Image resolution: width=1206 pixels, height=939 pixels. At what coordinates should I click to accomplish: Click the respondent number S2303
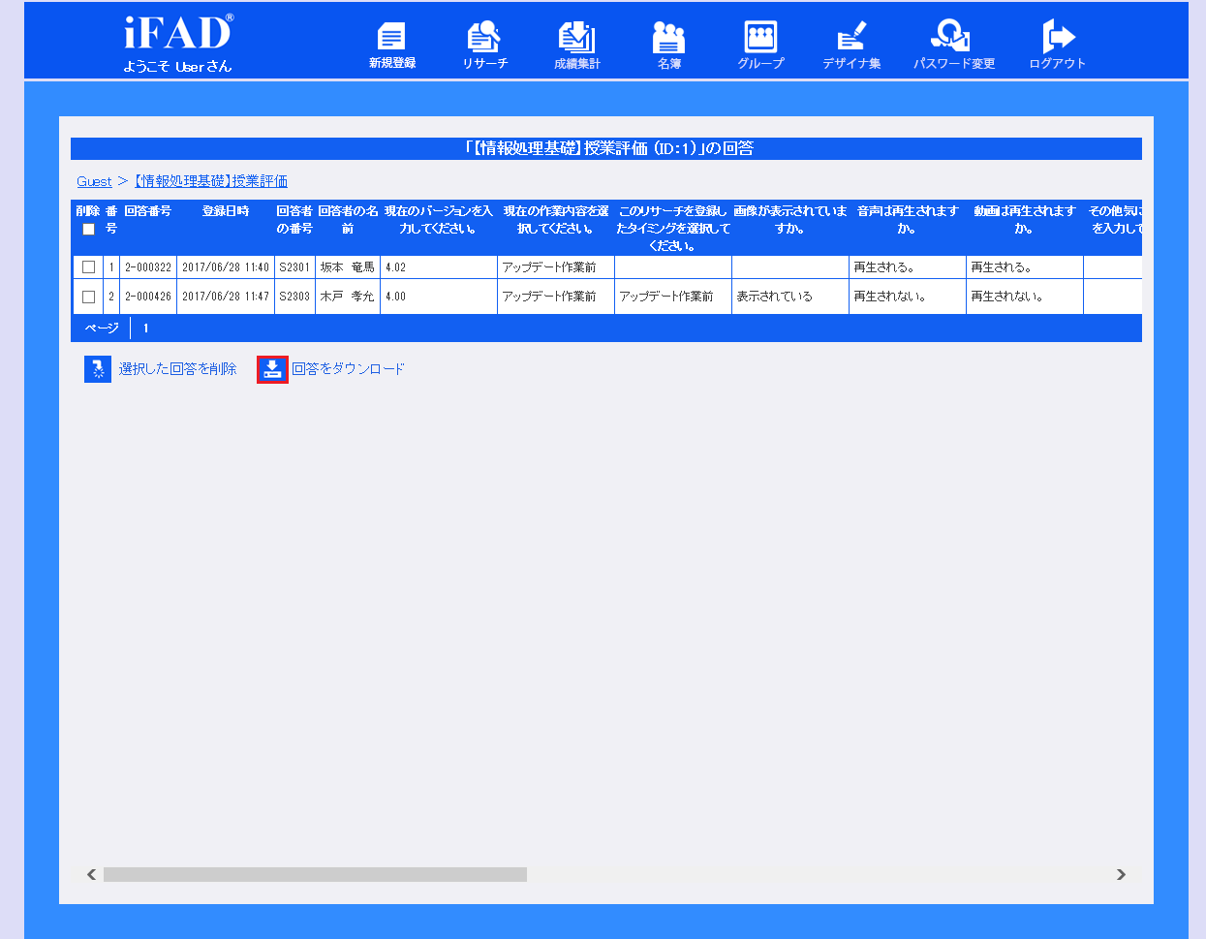294,297
